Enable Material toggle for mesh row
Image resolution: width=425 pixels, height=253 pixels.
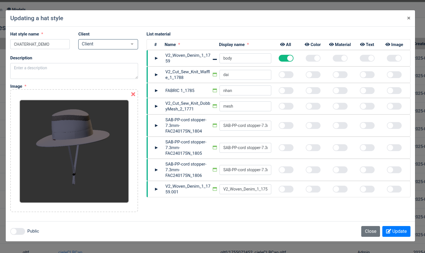tap(340, 106)
